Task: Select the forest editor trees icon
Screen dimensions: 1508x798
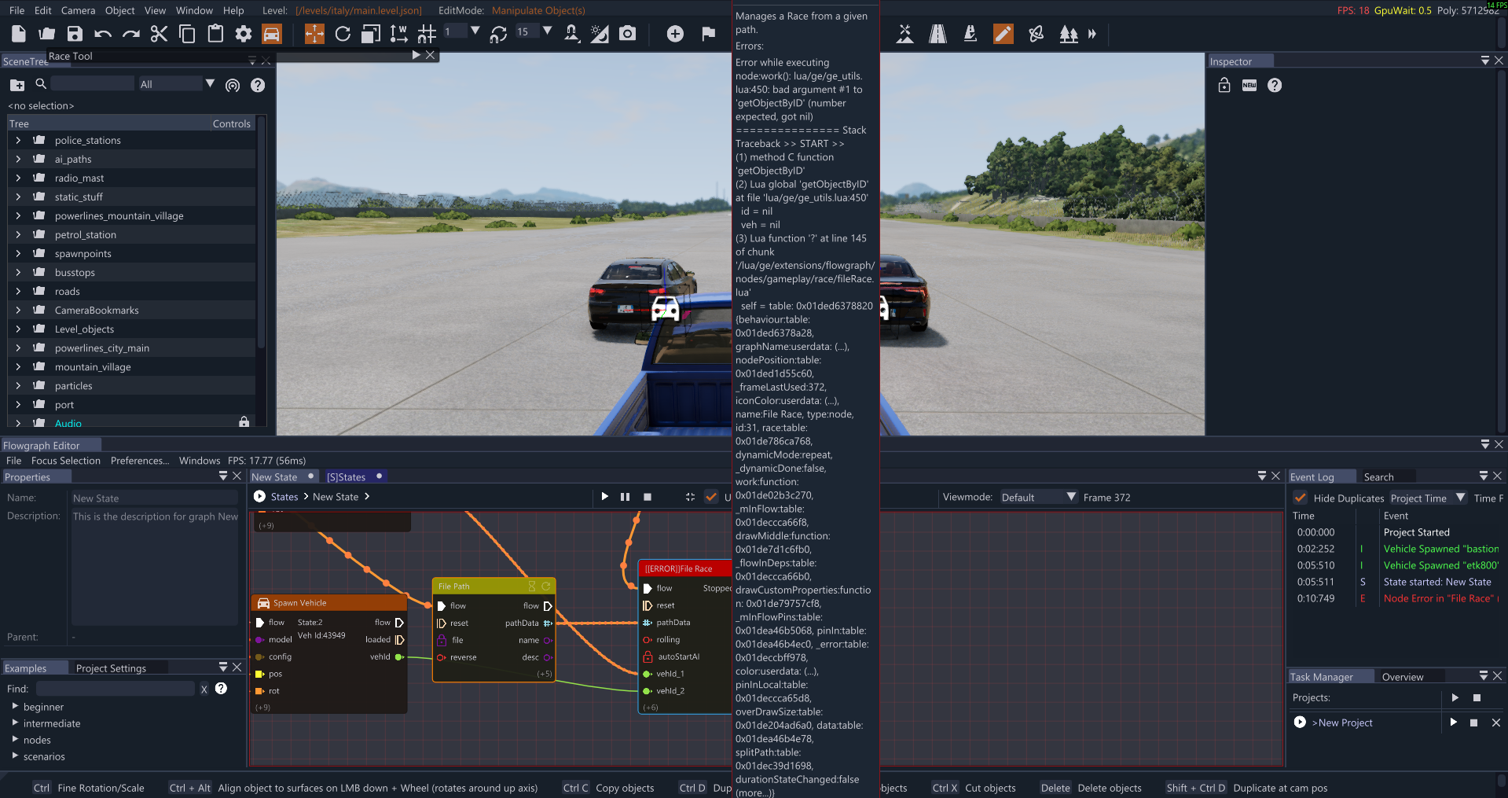Action: coord(1068,34)
